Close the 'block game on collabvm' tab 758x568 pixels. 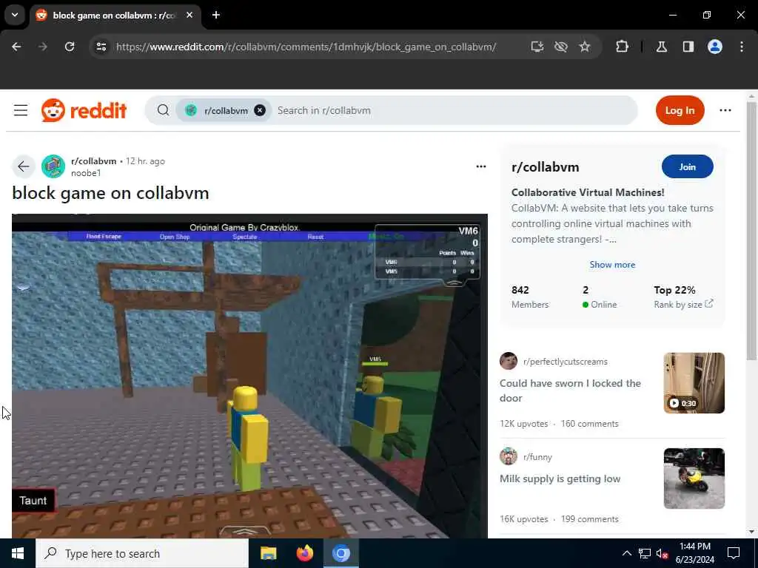pos(189,15)
